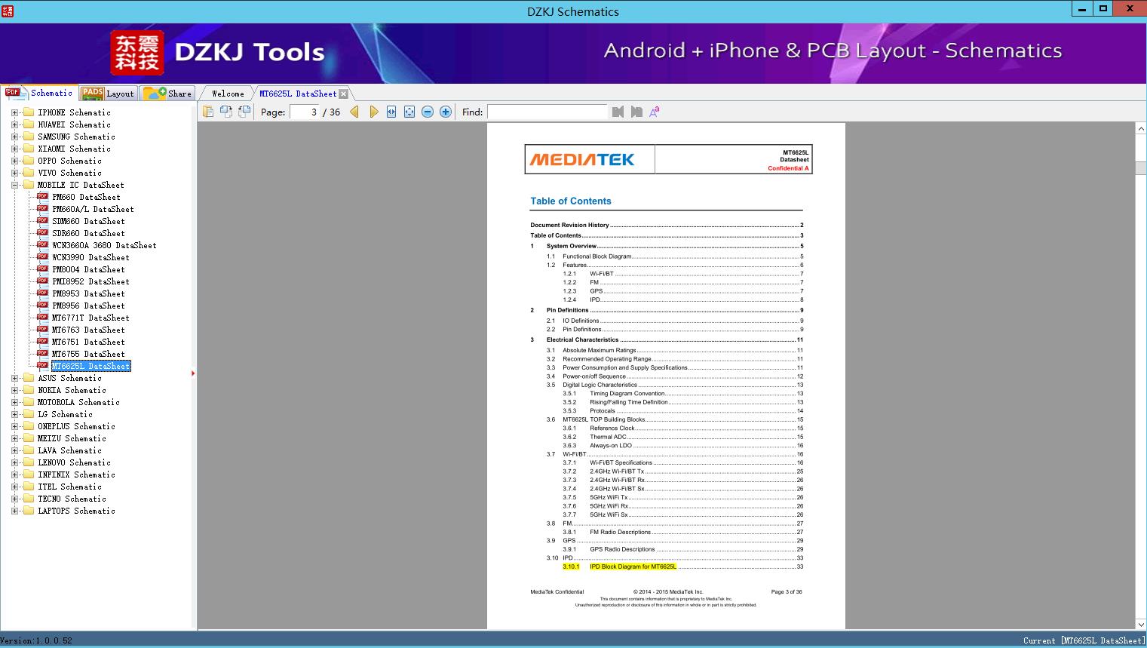
Task: Close the MT6625L DataSheet tab
Action: coord(344,94)
